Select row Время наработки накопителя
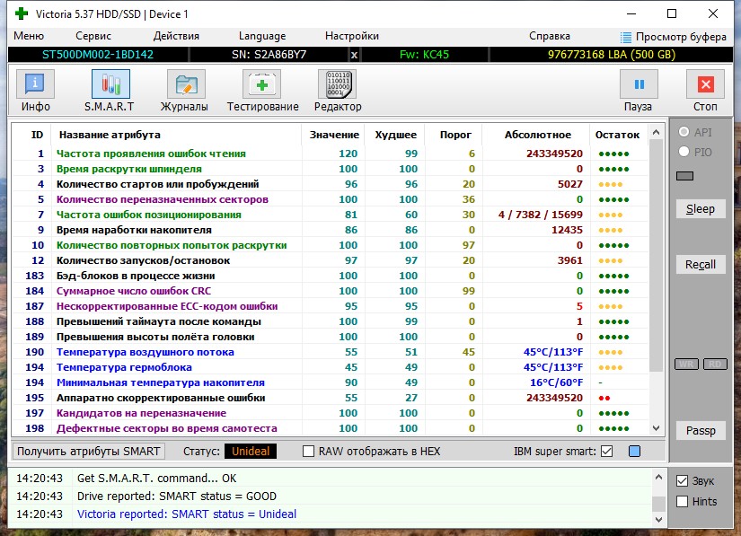 click(330, 230)
